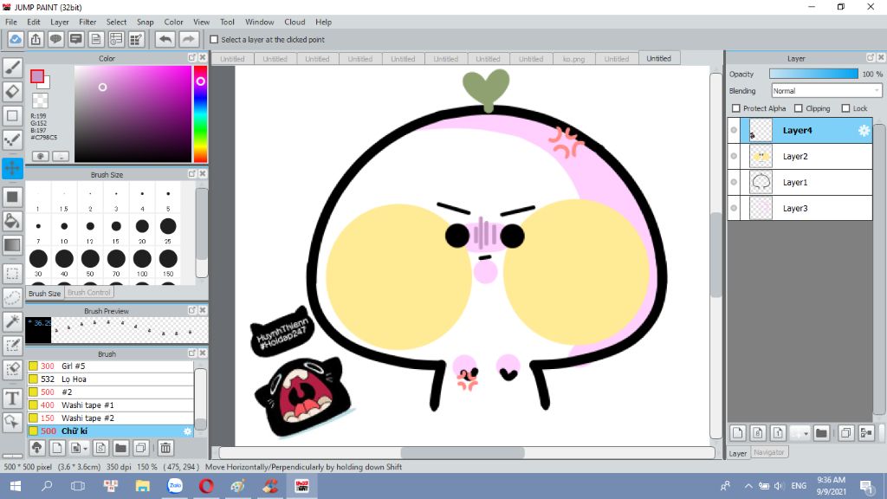Screen dimensions: 887x499
Task: Expand the add brush dropdown arrow
Action: pos(85,448)
